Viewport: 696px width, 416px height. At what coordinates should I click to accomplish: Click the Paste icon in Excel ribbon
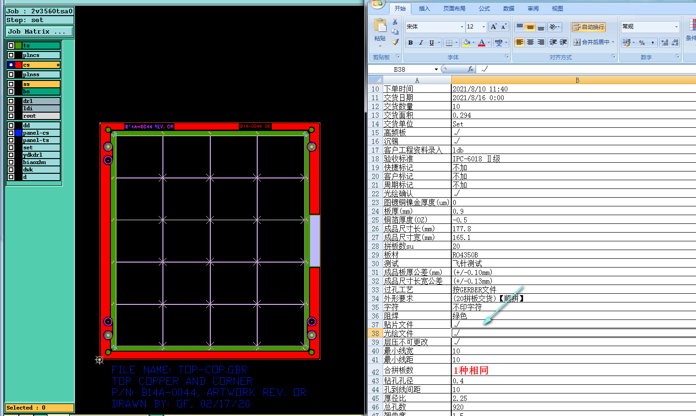point(380,25)
